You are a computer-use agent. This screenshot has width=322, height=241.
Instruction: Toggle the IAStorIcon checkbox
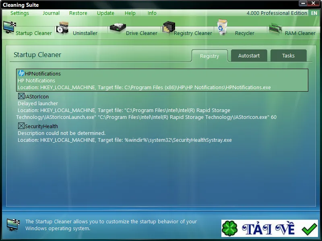pyautogui.click(x=21, y=96)
